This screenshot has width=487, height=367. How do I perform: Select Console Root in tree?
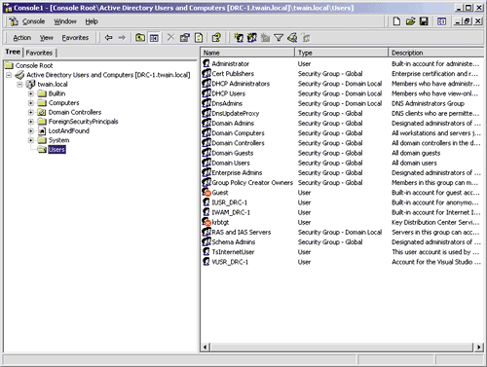point(34,65)
